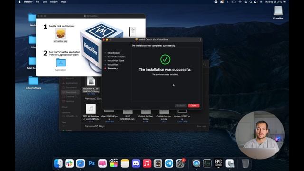Open Telegram from the Dock
This screenshot has height=171, width=304.
pos(169,163)
